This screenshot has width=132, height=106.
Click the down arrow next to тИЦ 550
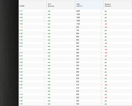[x=101, y=43]
